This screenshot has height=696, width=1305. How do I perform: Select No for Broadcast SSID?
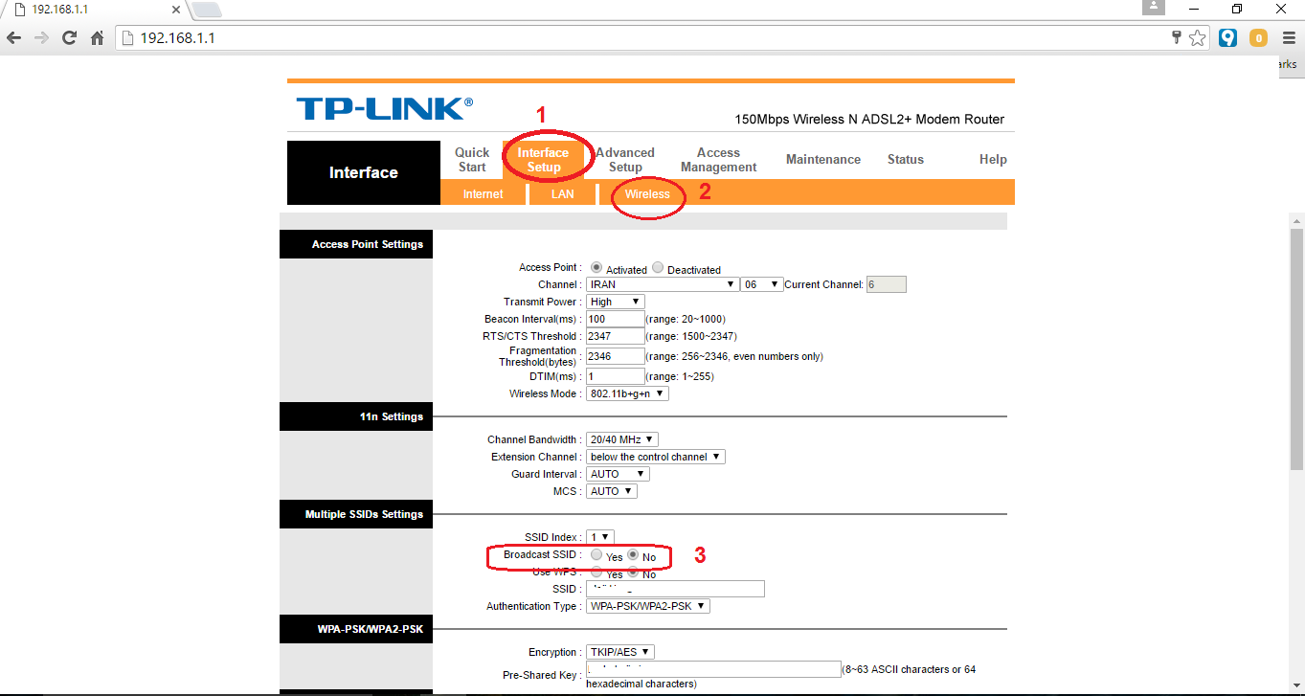coord(633,555)
